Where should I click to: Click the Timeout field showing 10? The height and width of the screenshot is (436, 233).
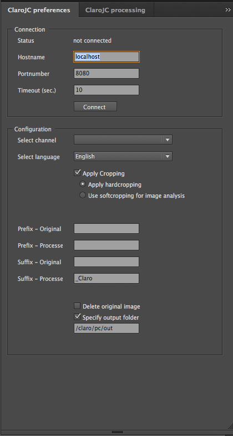[107, 90]
